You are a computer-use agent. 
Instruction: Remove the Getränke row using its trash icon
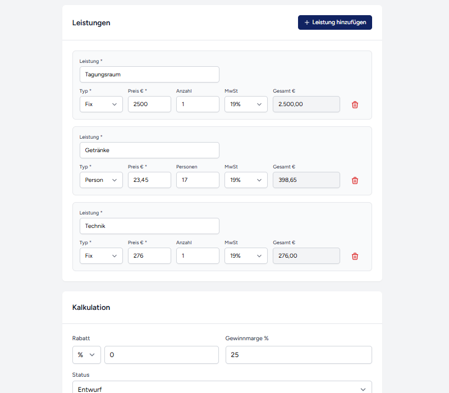coord(355,180)
